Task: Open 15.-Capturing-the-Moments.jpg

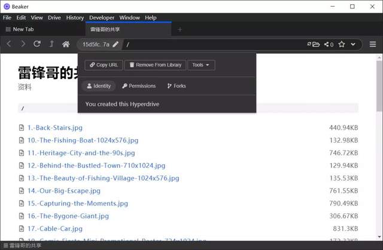Action: coord(78,203)
